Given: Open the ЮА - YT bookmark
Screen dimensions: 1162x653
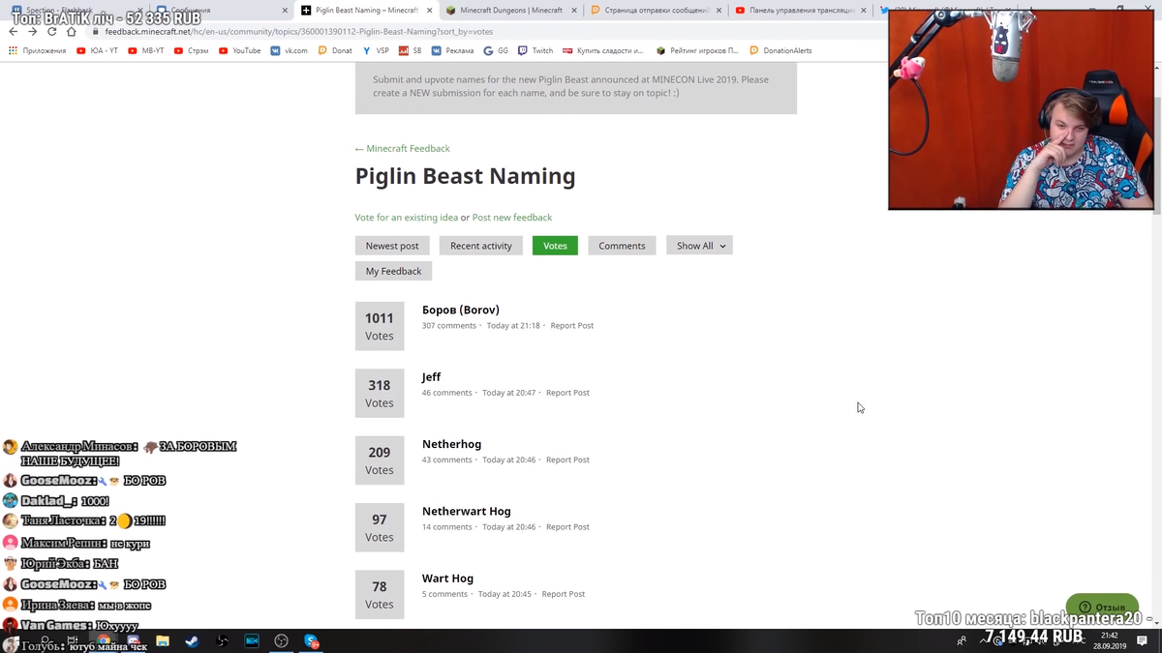Looking at the screenshot, I should (x=97, y=50).
